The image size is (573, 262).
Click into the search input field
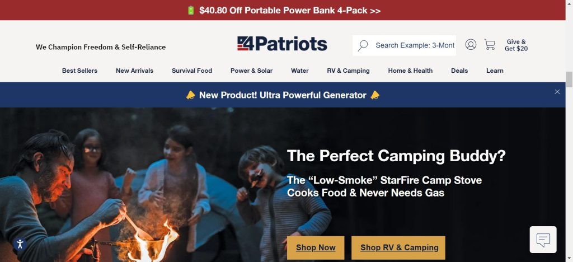click(414, 45)
